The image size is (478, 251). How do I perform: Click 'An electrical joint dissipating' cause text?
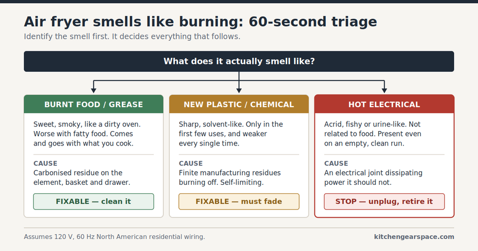point(373,178)
